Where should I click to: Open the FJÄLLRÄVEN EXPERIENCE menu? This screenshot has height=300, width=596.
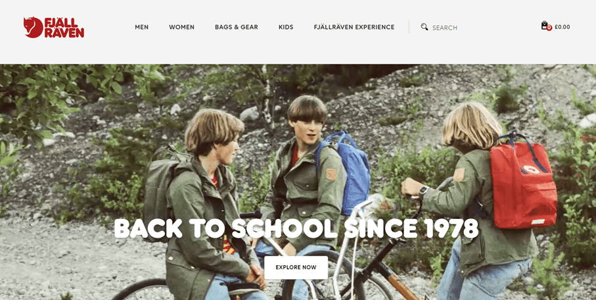coord(354,27)
